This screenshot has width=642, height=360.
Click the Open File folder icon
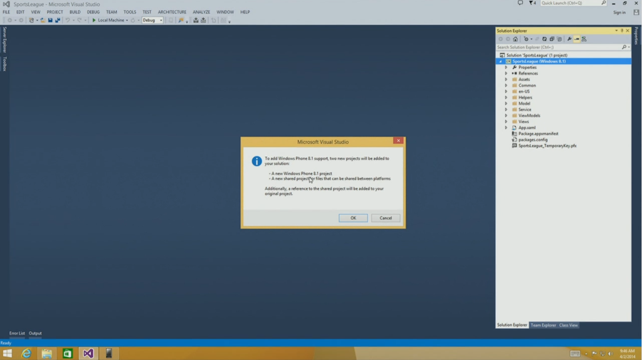[x=43, y=20]
